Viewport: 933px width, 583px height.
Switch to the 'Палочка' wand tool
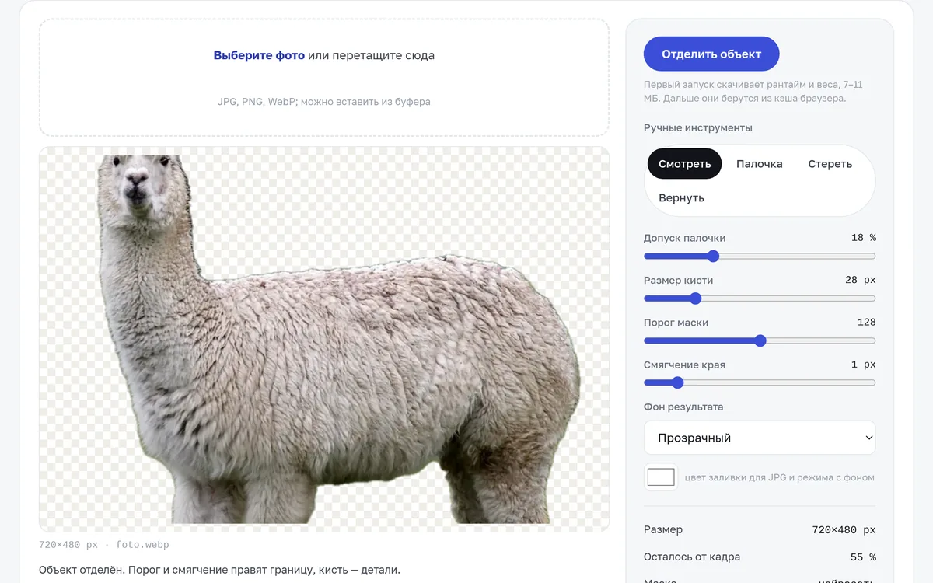760,164
